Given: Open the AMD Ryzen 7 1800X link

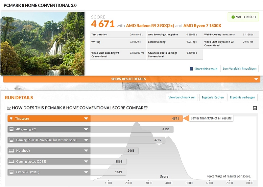Looking at the screenshot, I should [202, 26].
